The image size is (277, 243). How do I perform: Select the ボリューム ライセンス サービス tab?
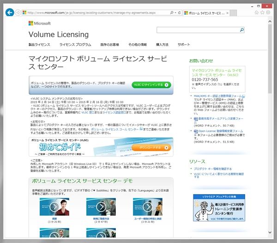pyautogui.click(x=206, y=13)
